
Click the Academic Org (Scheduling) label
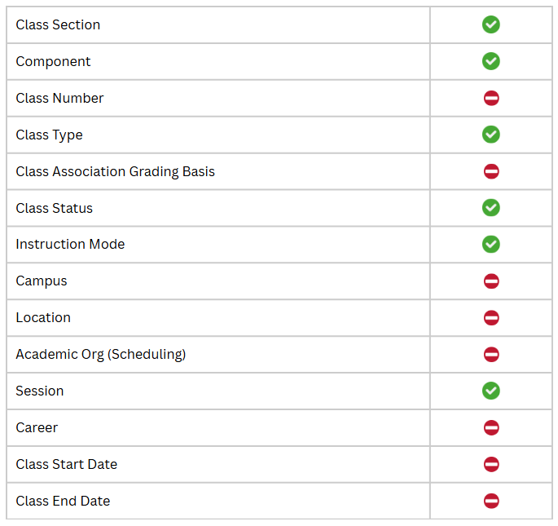pyautogui.click(x=101, y=355)
